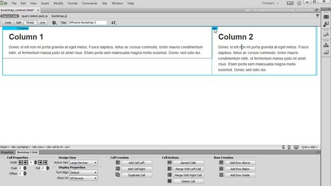This screenshot has height=186, width=331.
Task: Click the Offset value stepper arrows
Action: pyautogui.click(x=25, y=174)
